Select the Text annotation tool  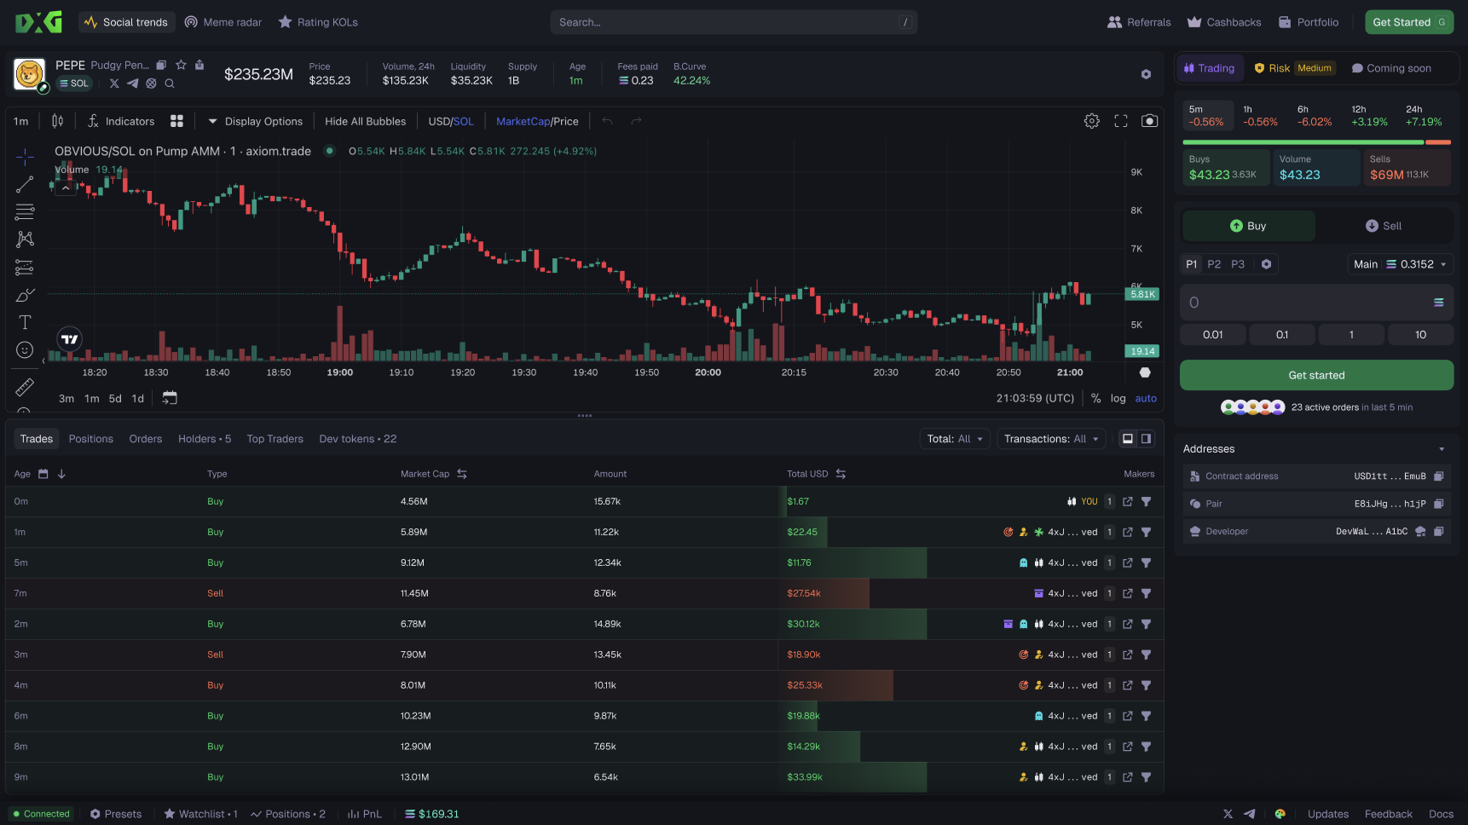click(25, 322)
